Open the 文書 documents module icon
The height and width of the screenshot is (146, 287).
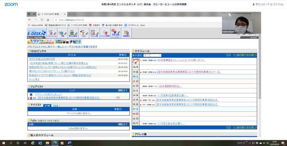pyautogui.click(x=62, y=33)
